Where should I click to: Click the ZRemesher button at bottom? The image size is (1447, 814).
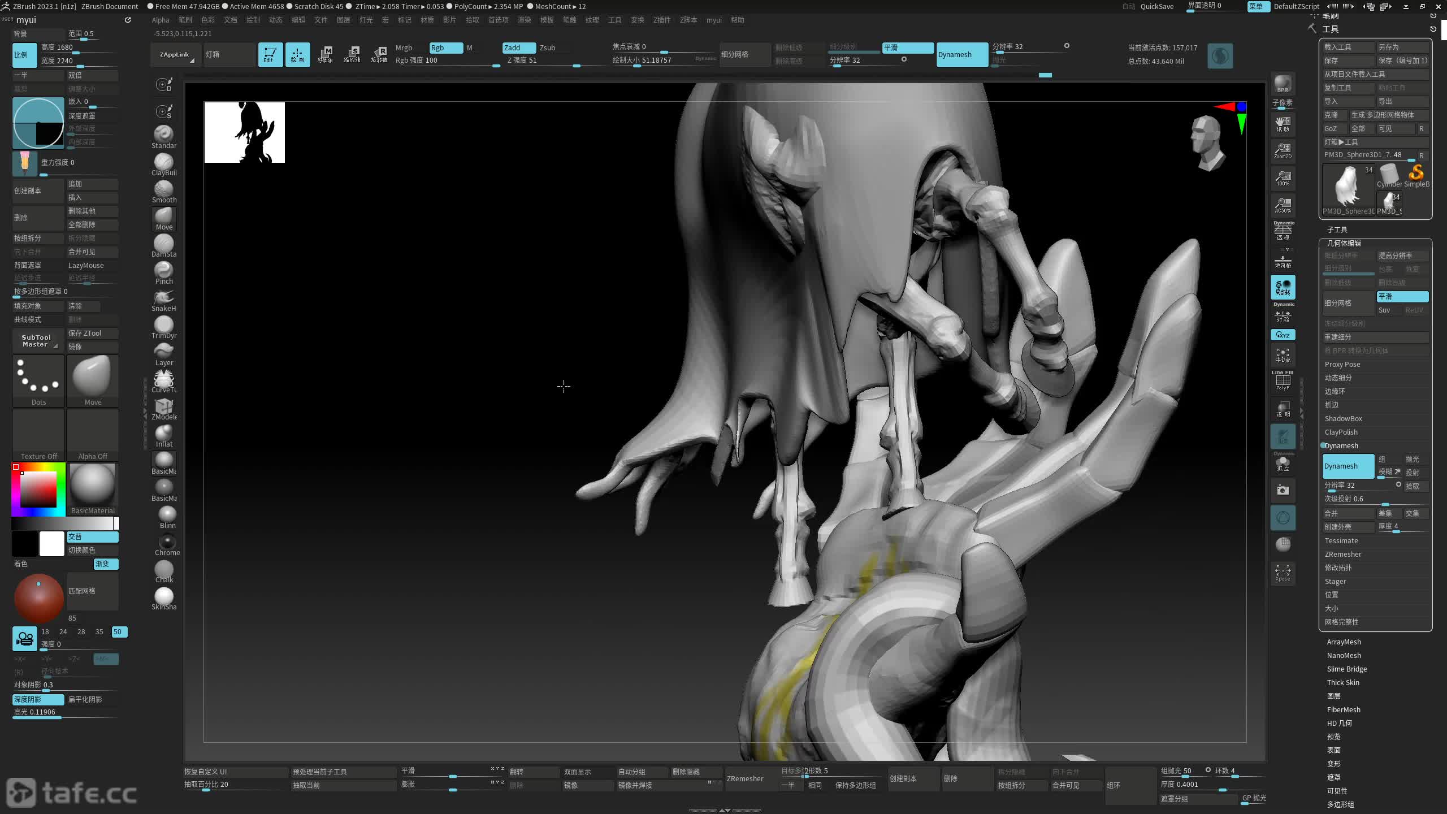tap(745, 778)
